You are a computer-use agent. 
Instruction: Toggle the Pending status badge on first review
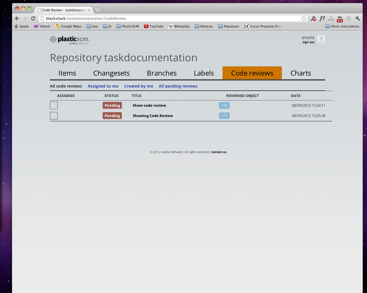tap(112, 105)
